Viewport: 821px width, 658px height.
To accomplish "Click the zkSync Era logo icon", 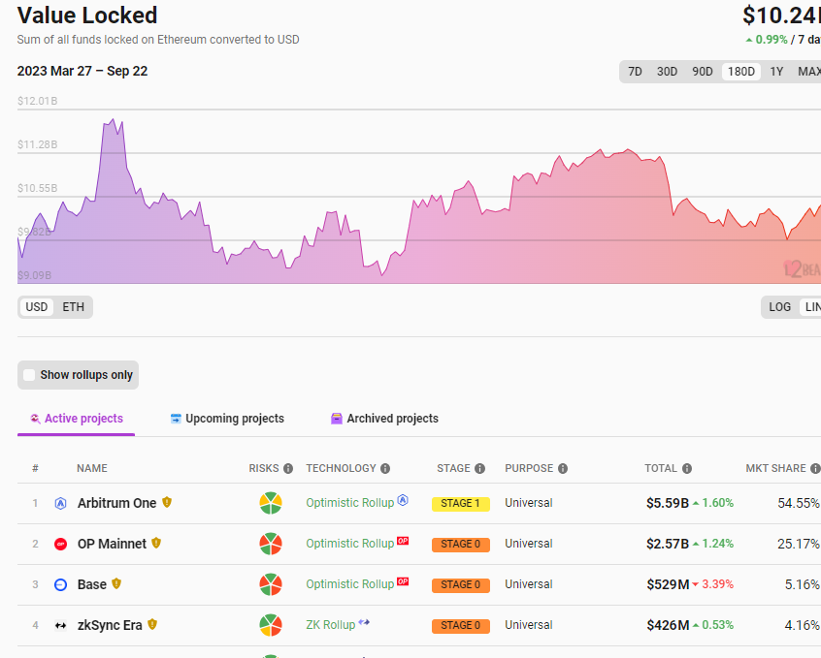I will [61, 626].
